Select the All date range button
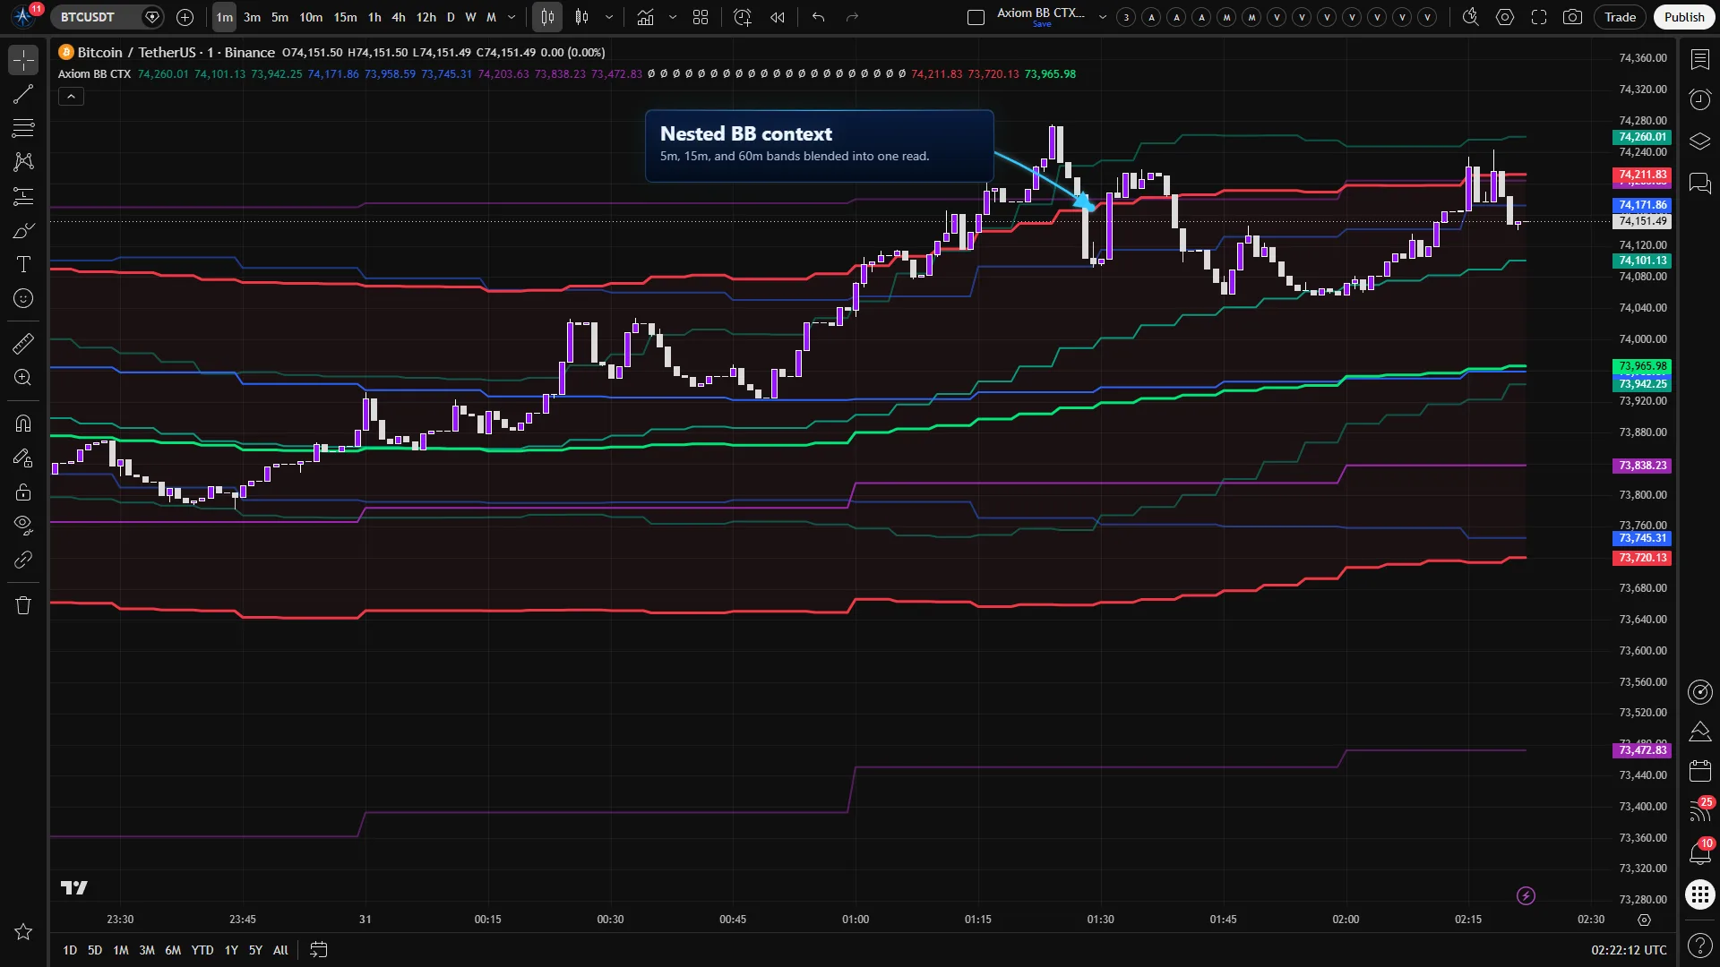 pos(280,950)
